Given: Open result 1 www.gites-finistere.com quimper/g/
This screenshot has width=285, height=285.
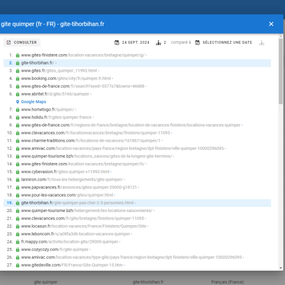Looking at the screenshot, I should click(x=83, y=55).
